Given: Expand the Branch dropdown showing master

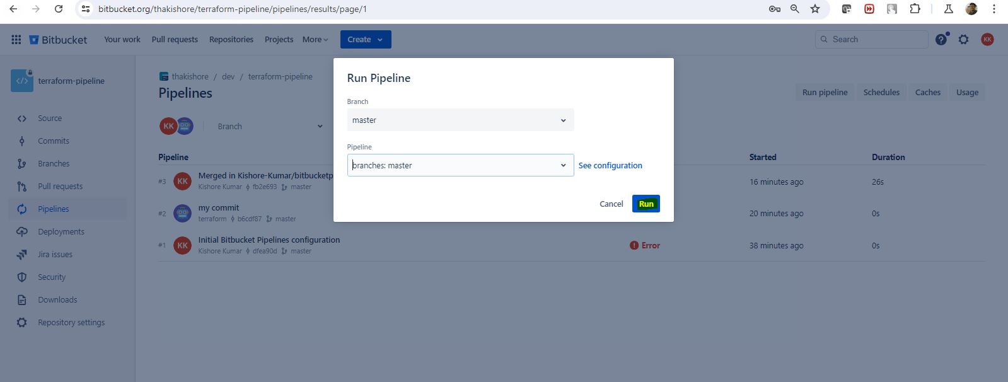Looking at the screenshot, I should click(460, 120).
